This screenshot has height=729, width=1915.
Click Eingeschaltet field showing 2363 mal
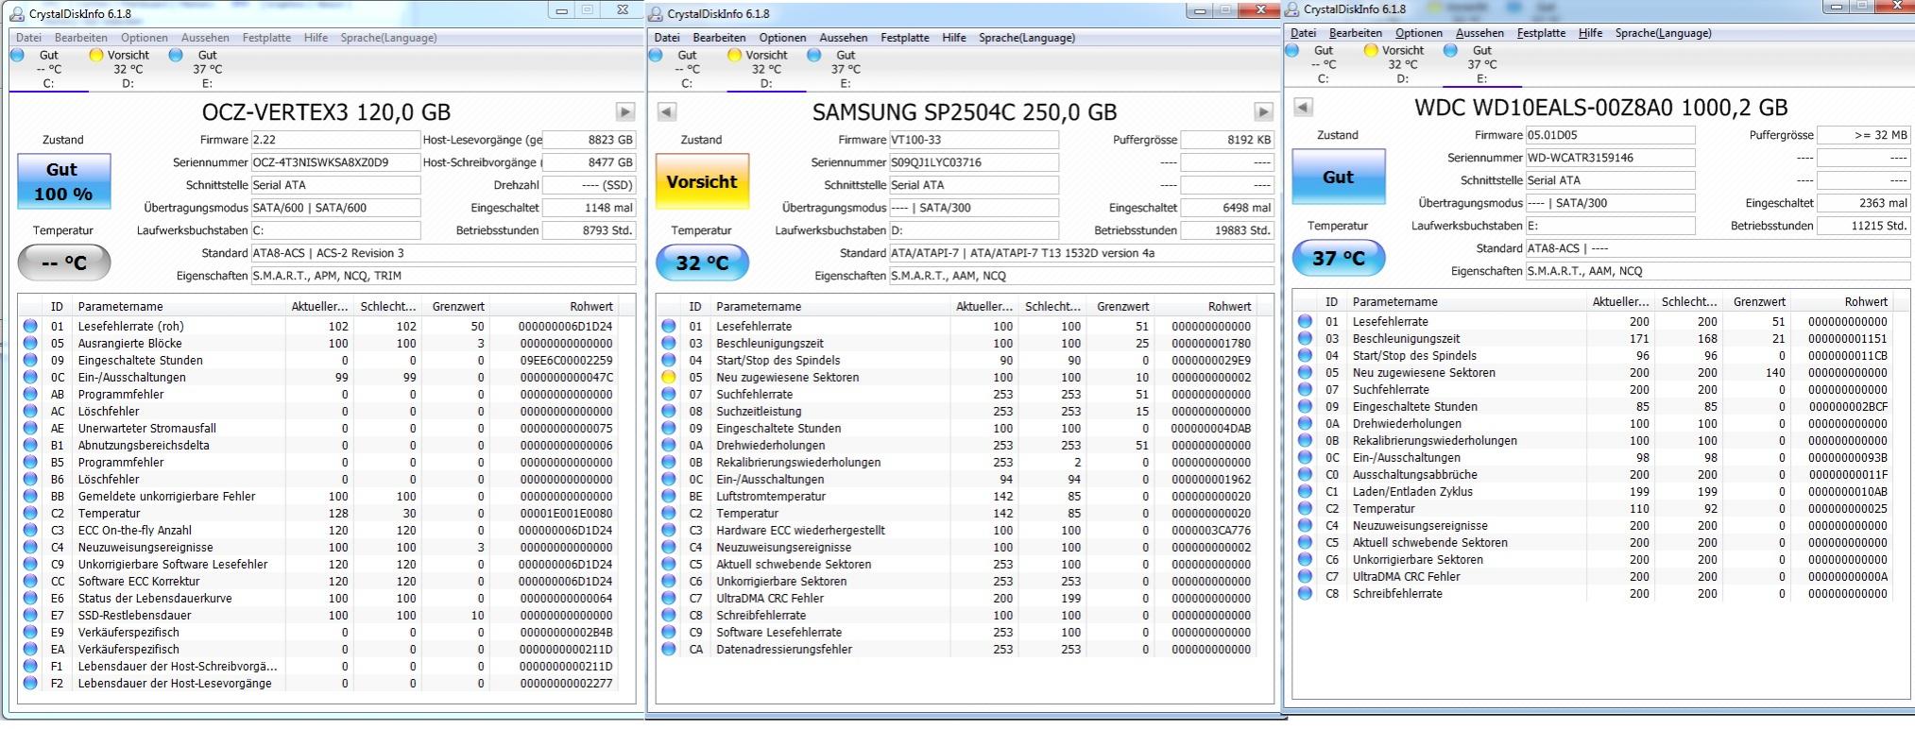point(1864,203)
